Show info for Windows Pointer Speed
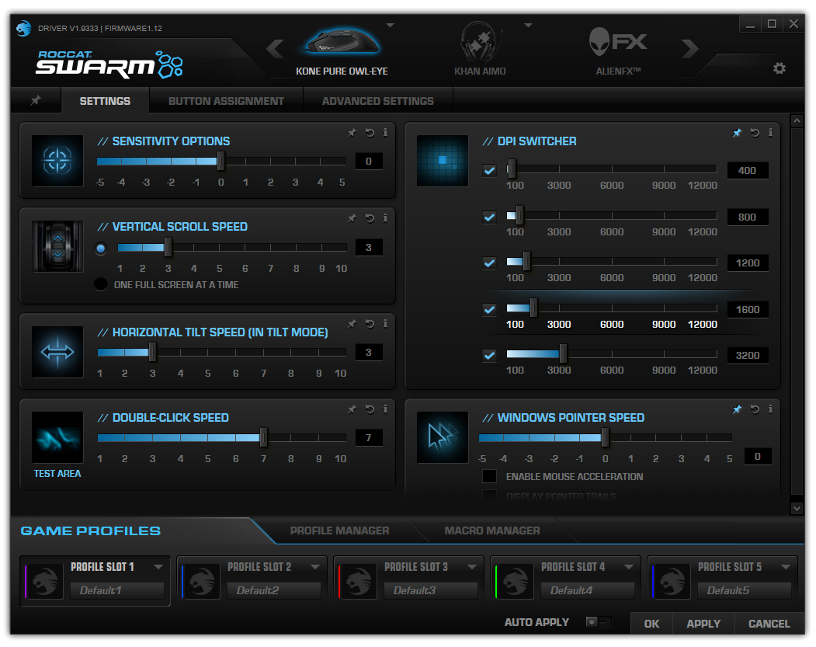Viewport: 816px width, 647px height. (x=770, y=409)
